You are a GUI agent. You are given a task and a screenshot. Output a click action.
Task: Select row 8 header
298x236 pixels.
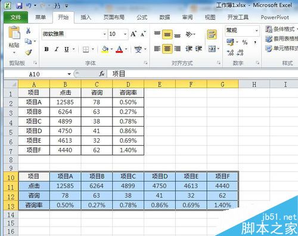coord(11,160)
